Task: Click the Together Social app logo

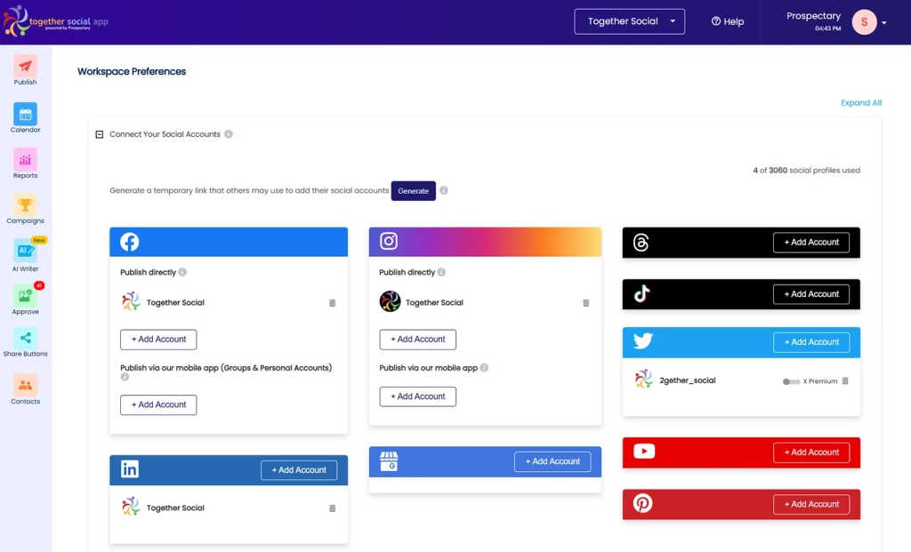Action: click(x=56, y=21)
